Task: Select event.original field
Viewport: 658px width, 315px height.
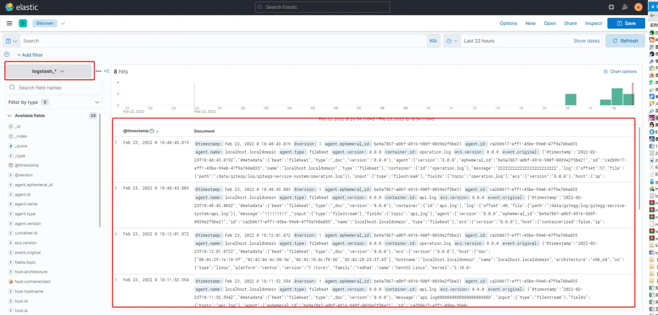Action: tap(28, 253)
